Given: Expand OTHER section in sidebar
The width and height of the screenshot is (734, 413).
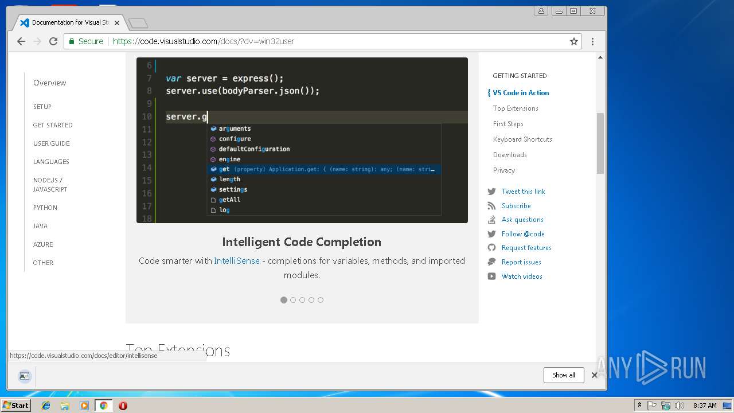Looking at the screenshot, I should click(x=43, y=263).
